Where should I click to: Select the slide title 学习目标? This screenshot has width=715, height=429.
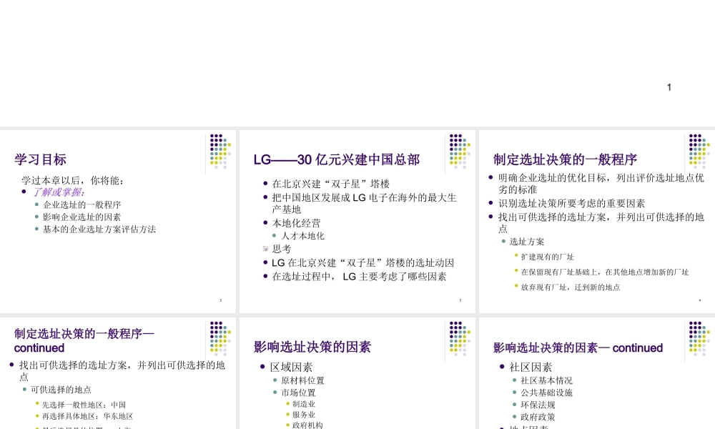coord(40,159)
